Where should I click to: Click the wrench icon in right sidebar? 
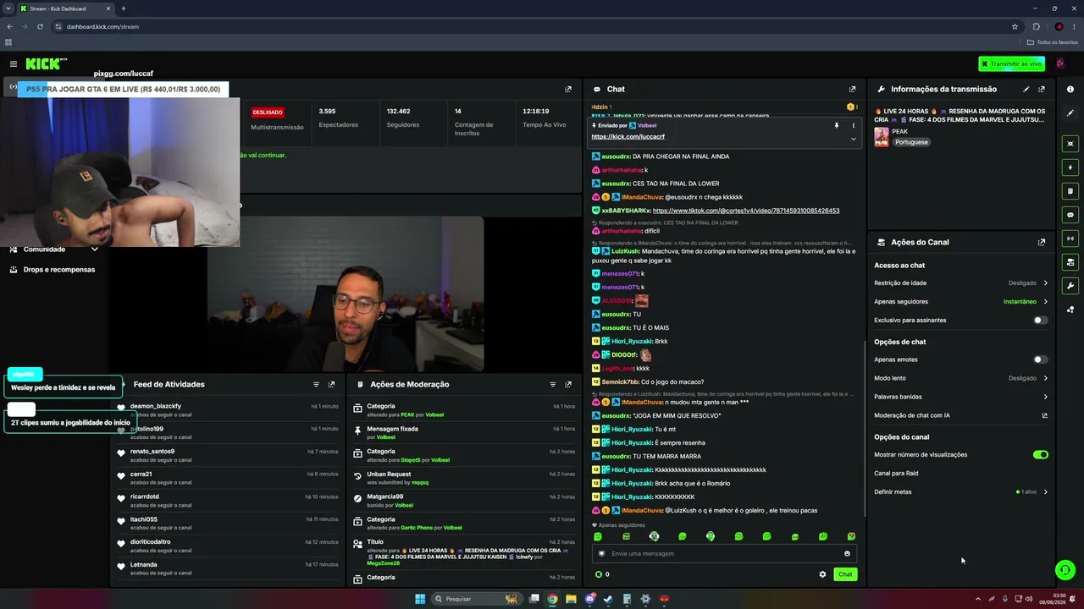click(1070, 286)
